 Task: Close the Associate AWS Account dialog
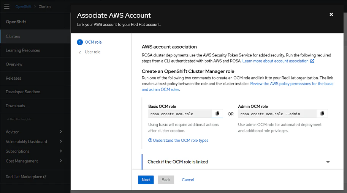point(331,14)
